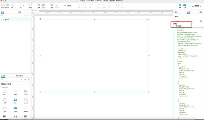
Task: Select the H2 heading widget
Action: 15,117
